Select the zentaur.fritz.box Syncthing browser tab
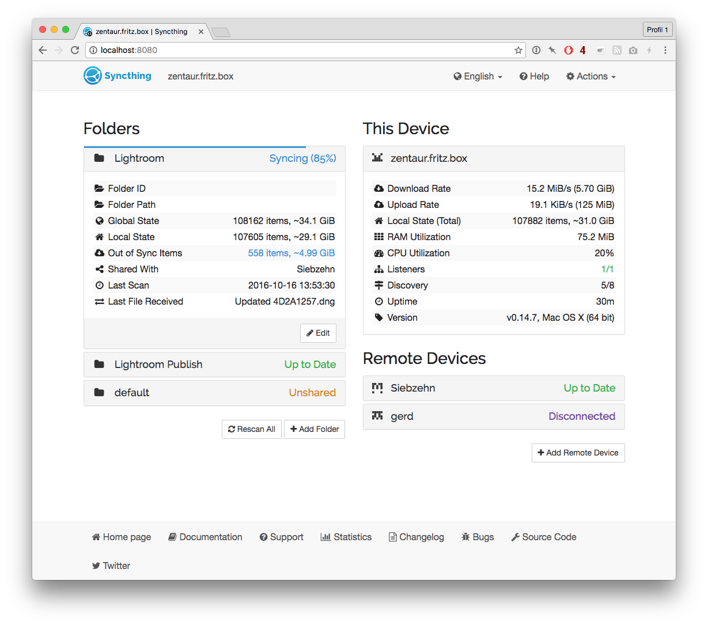The height and width of the screenshot is (626, 708). tap(141, 32)
